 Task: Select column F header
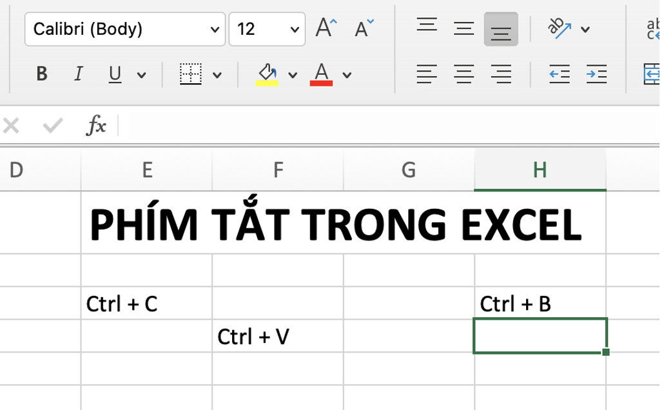point(278,170)
